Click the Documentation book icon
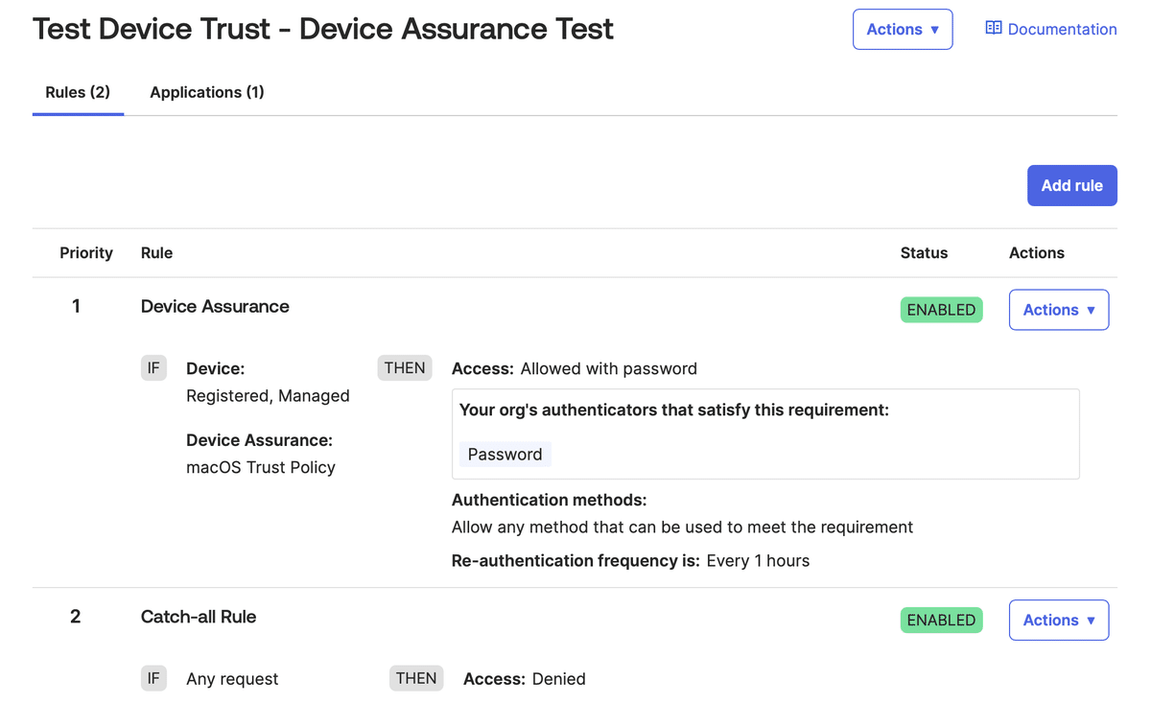 coord(993,29)
